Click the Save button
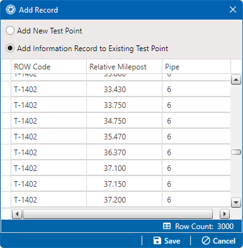The width and height of the screenshot is (243, 248). click(167, 241)
